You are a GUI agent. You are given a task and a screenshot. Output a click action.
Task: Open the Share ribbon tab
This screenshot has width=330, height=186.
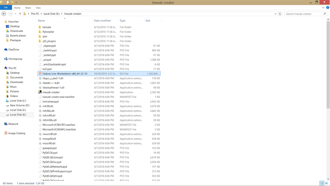coord(28,8)
